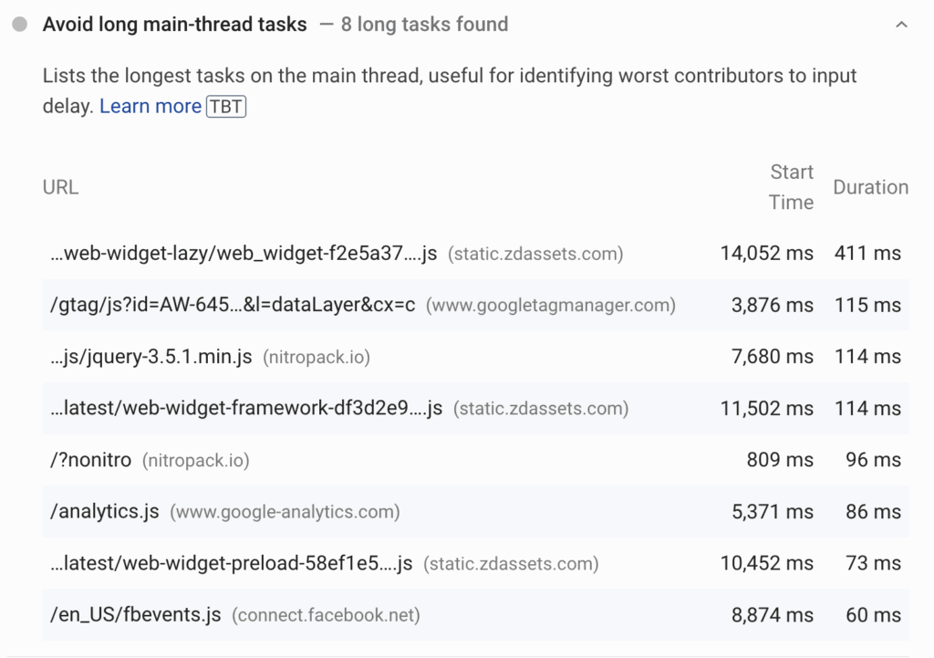Click the 411 ms duration value

pyautogui.click(x=867, y=254)
